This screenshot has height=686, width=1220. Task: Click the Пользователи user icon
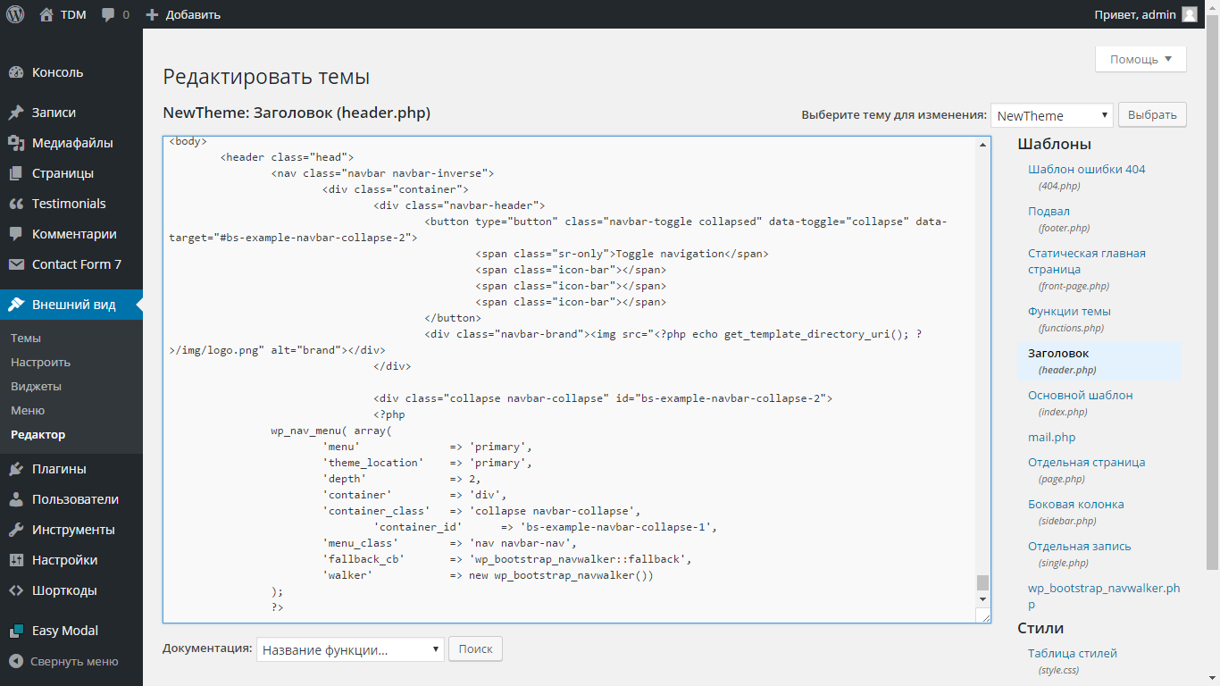point(15,499)
